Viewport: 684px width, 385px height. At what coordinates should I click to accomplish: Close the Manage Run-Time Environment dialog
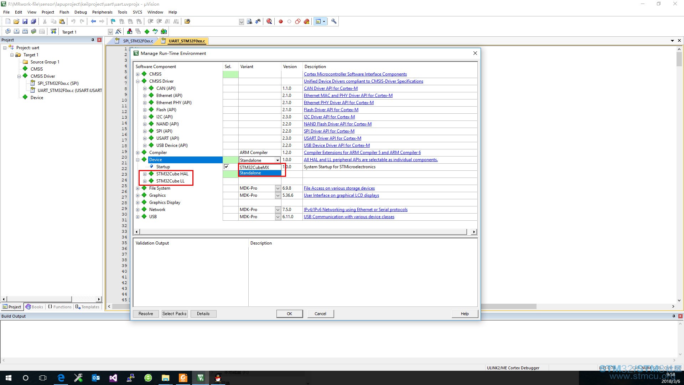475,53
